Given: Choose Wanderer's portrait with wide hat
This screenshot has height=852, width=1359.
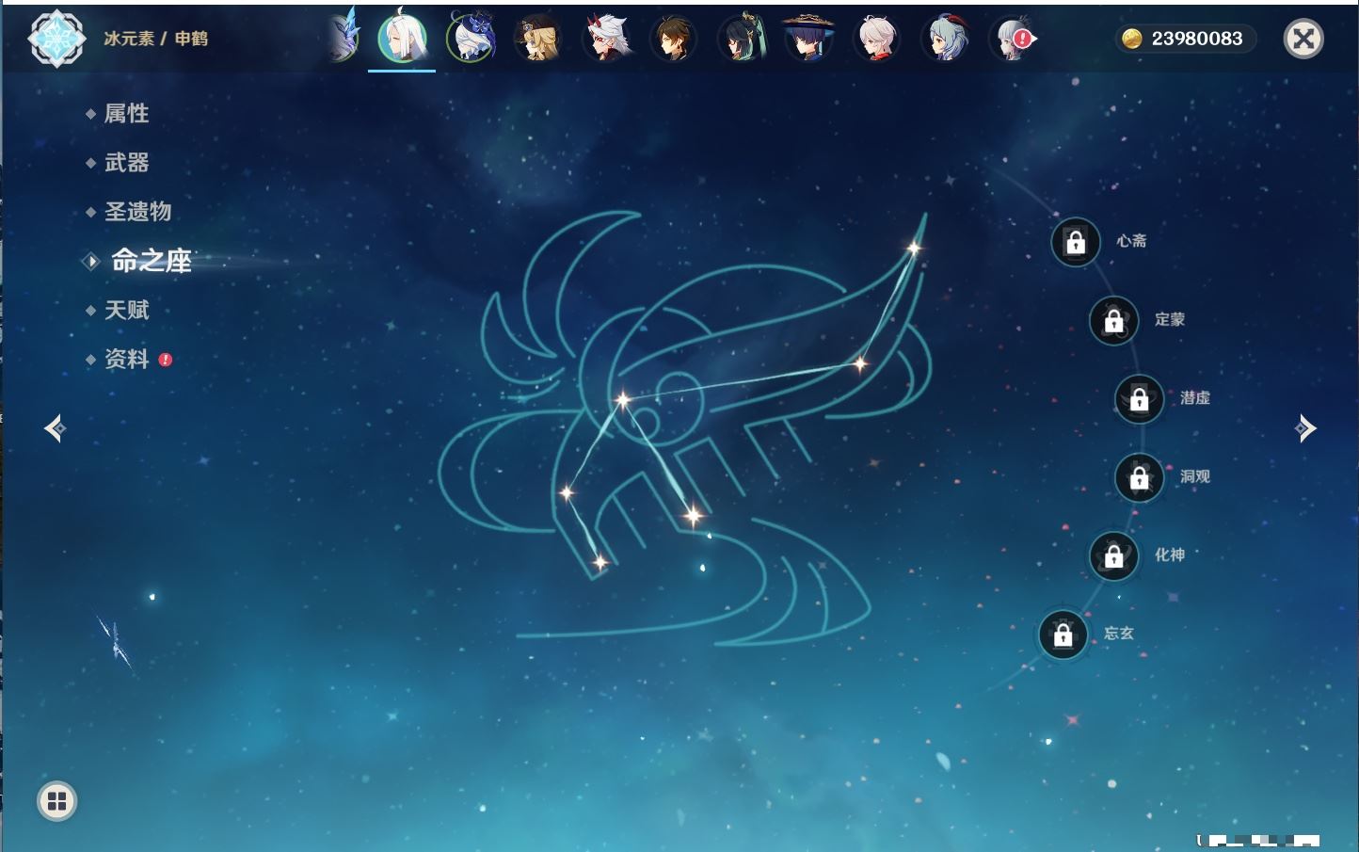Looking at the screenshot, I should pyautogui.click(x=808, y=39).
